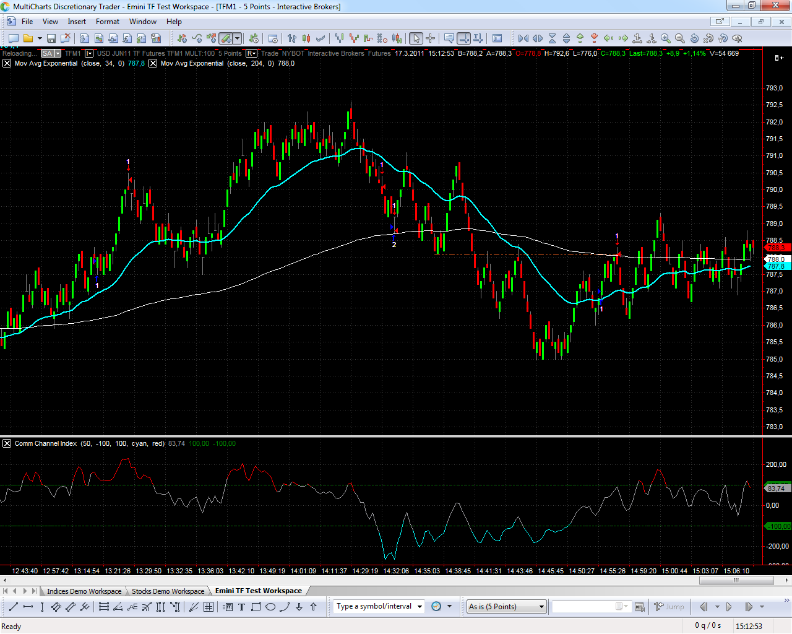The width and height of the screenshot is (792, 634).
Task: Open the SA status line dropdown
Action: (58, 53)
